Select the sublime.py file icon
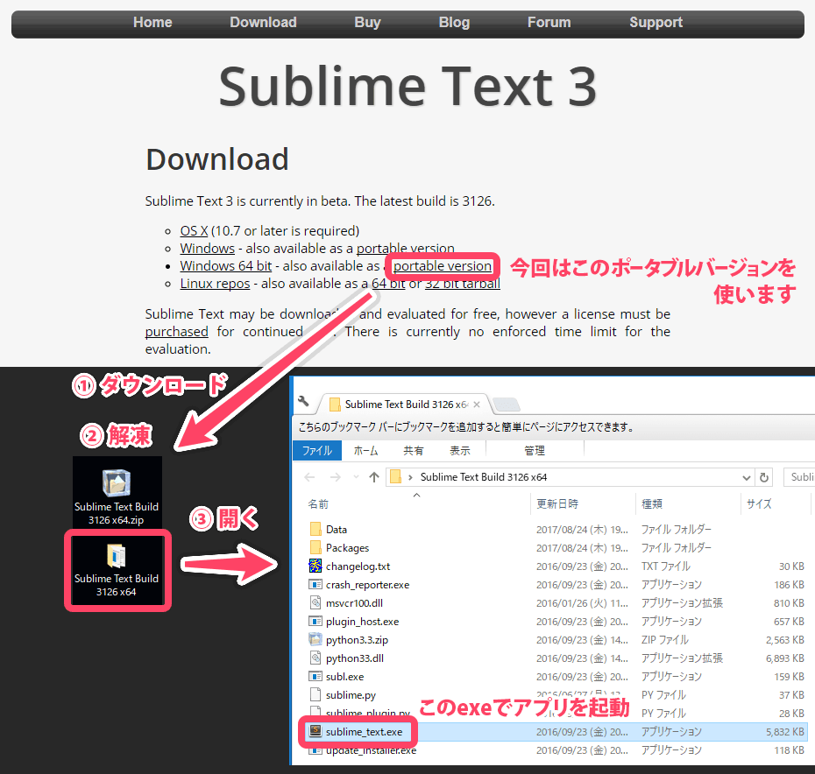Screen dimensions: 815x774 tap(315, 694)
